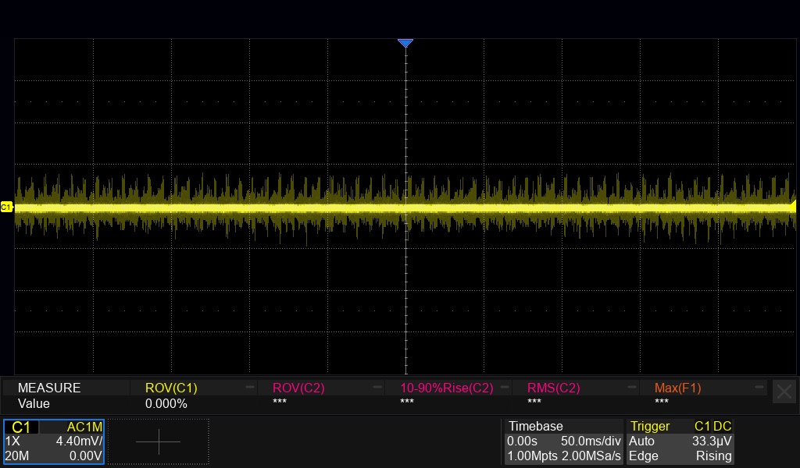Click the blue trigger position marker
The image size is (800, 468).
(405, 43)
